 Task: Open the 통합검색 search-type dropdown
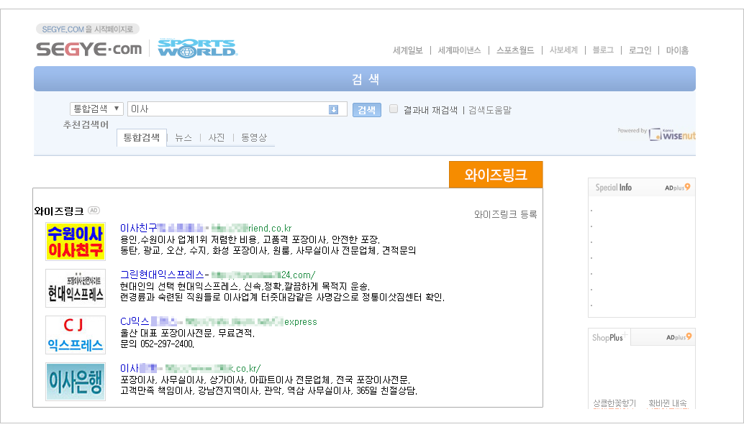97,109
